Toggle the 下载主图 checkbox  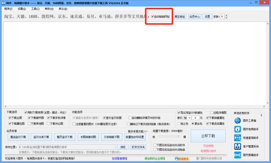click(x=10, y=118)
